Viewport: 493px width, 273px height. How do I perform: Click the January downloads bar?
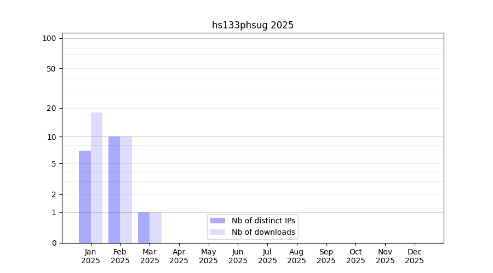click(96, 177)
